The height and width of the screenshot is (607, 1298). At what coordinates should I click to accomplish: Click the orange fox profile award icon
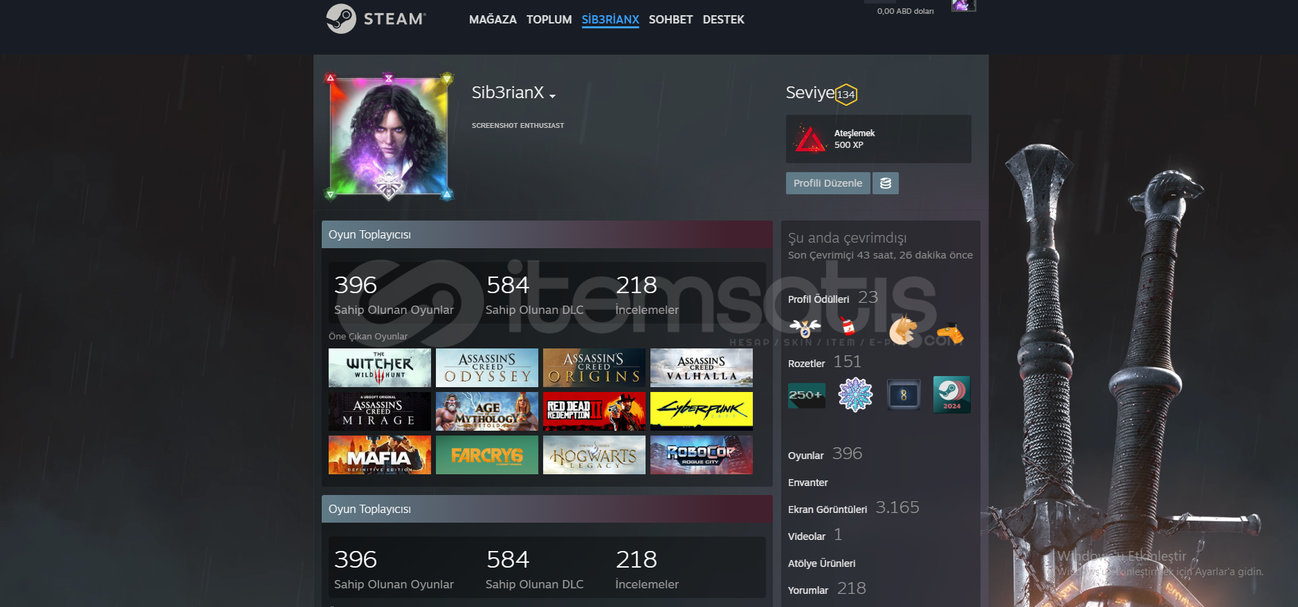[903, 329]
